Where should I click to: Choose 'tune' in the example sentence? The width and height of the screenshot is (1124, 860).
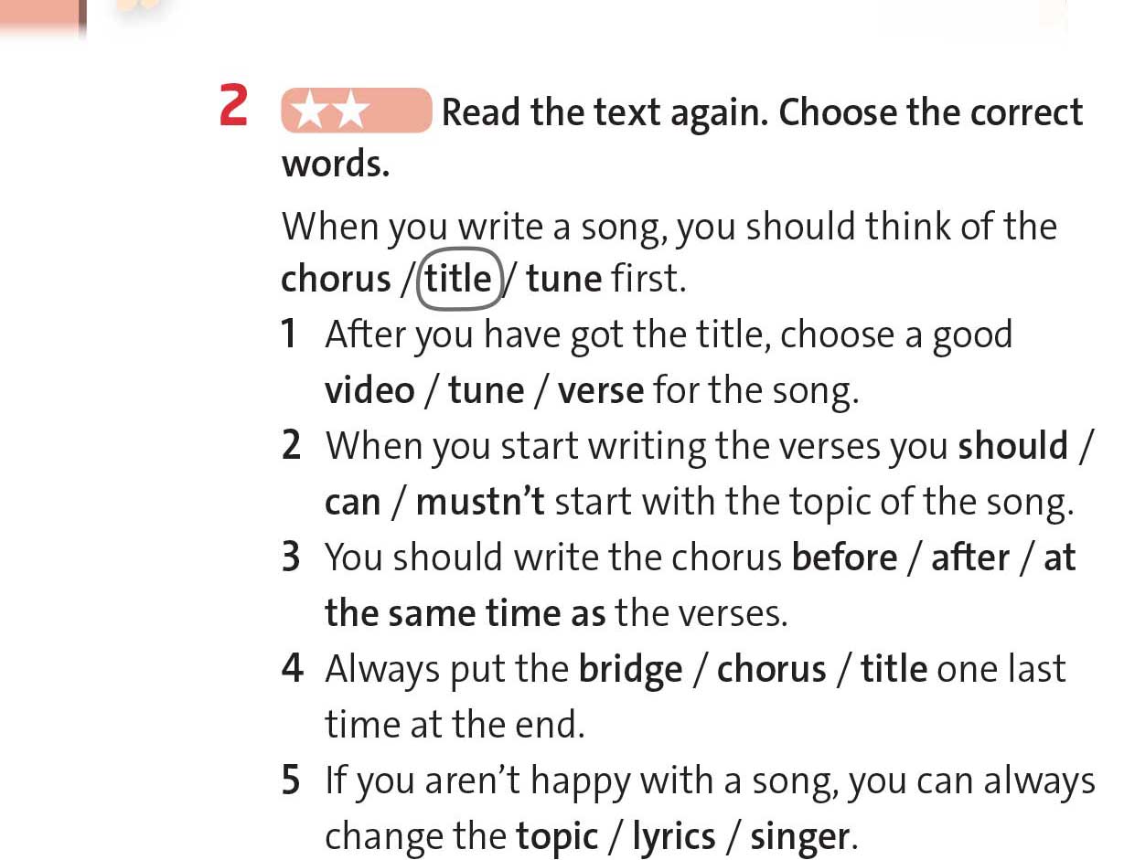coord(564,280)
